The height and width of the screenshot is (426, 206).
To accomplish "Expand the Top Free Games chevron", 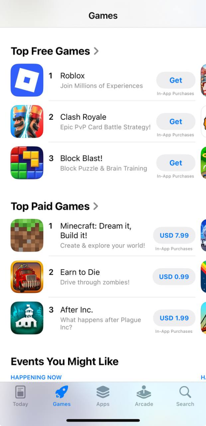I will [96, 51].
